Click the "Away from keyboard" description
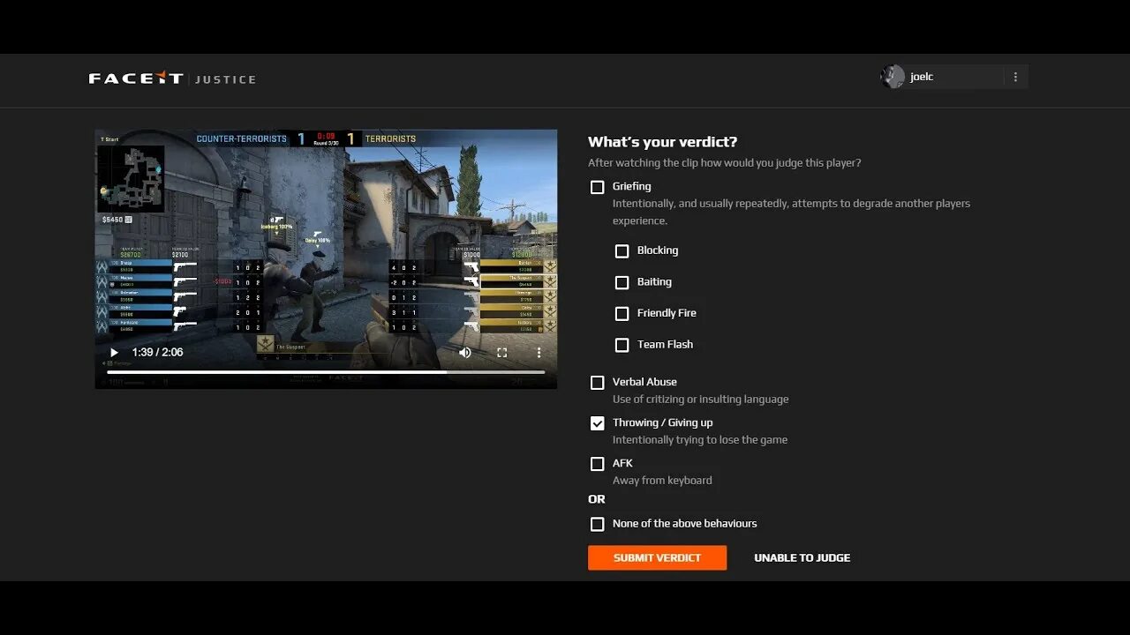 (x=662, y=481)
